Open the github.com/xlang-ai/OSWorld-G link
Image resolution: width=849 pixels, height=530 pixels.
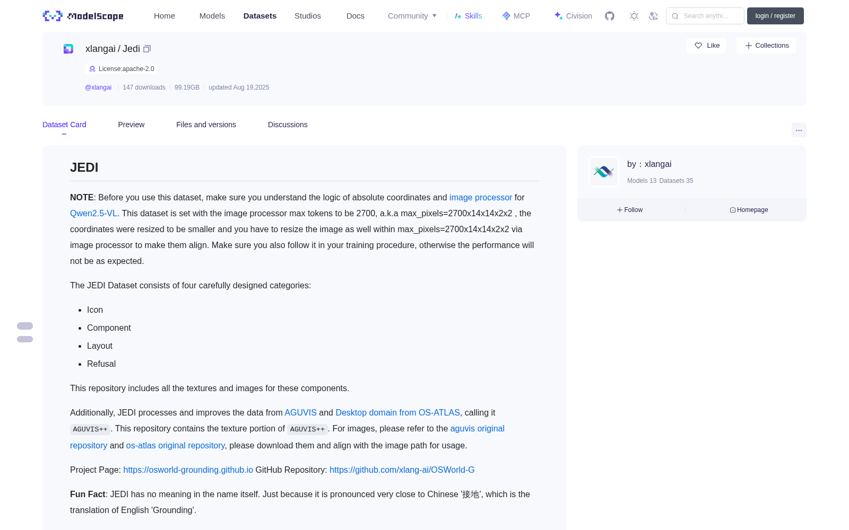coord(402,470)
